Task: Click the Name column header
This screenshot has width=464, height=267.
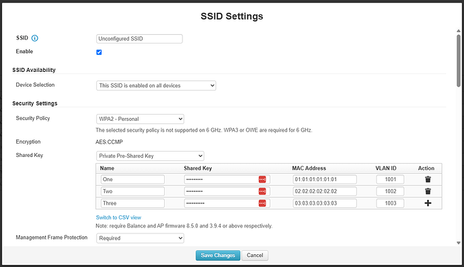Action: point(107,168)
